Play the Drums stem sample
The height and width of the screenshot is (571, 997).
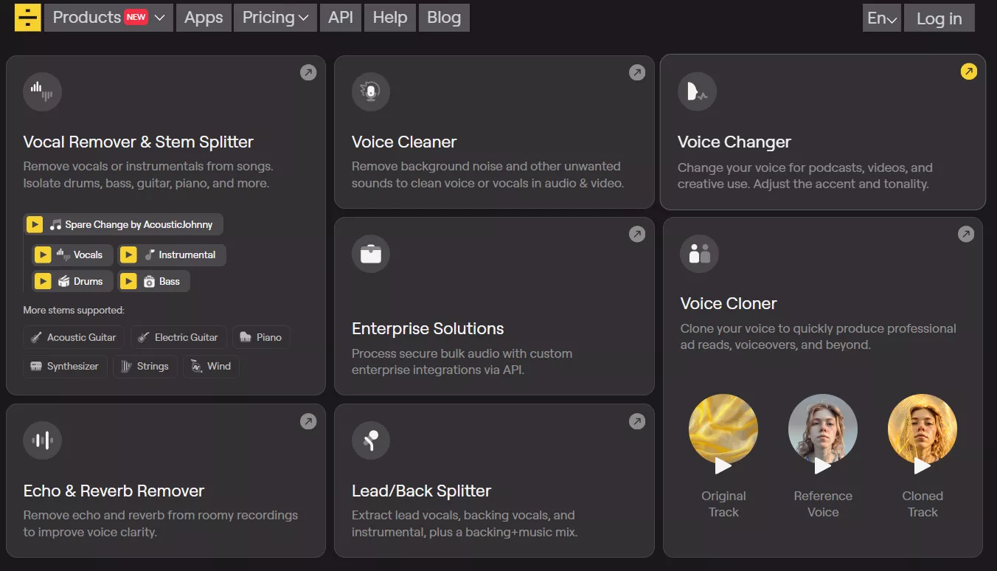point(43,281)
